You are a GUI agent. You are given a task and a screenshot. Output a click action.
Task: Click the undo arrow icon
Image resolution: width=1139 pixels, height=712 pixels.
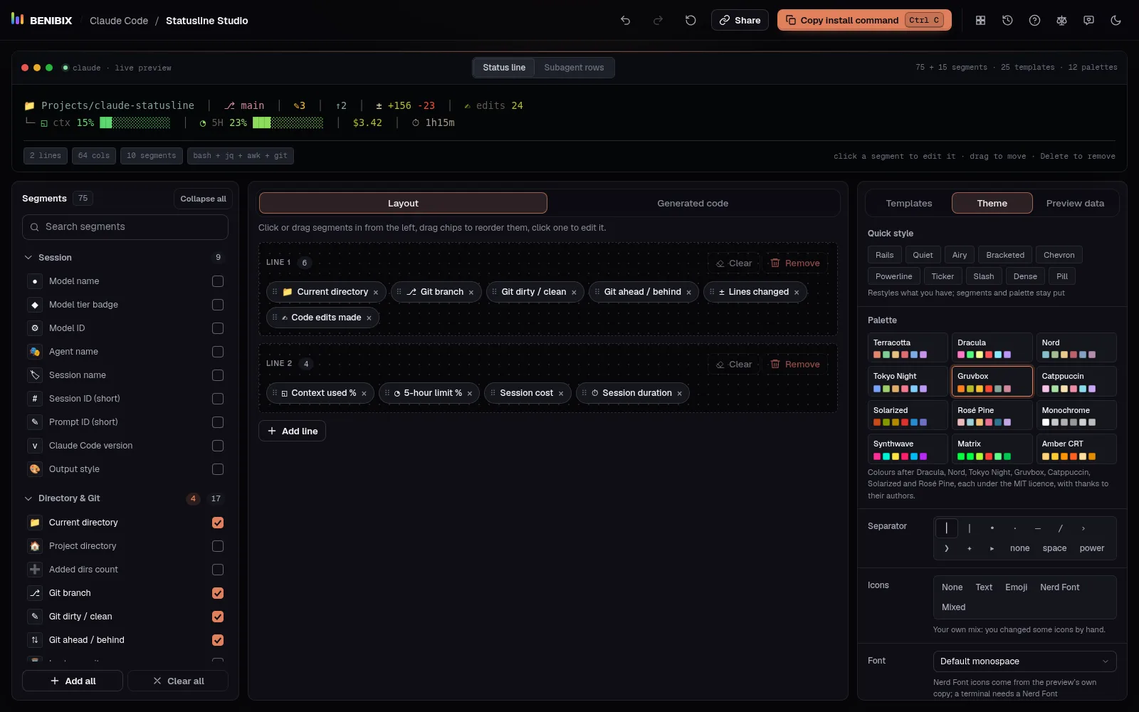click(x=625, y=21)
